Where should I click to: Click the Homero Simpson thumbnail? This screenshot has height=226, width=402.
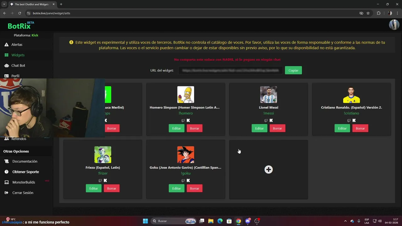pos(186,94)
